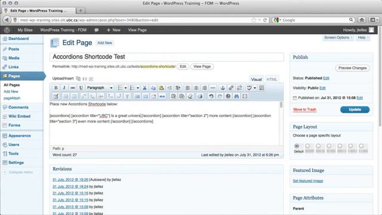The width and height of the screenshot is (382, 215).
Task: Insert link using chain icon
Action: 231,88
